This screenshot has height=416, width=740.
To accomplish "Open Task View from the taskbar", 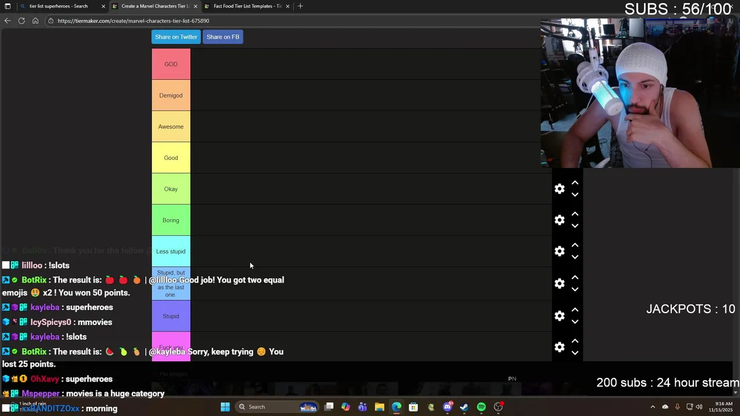I will [x=329, y=407].
